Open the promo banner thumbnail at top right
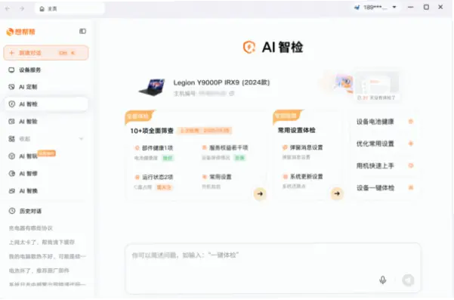 tap(377, 86)
